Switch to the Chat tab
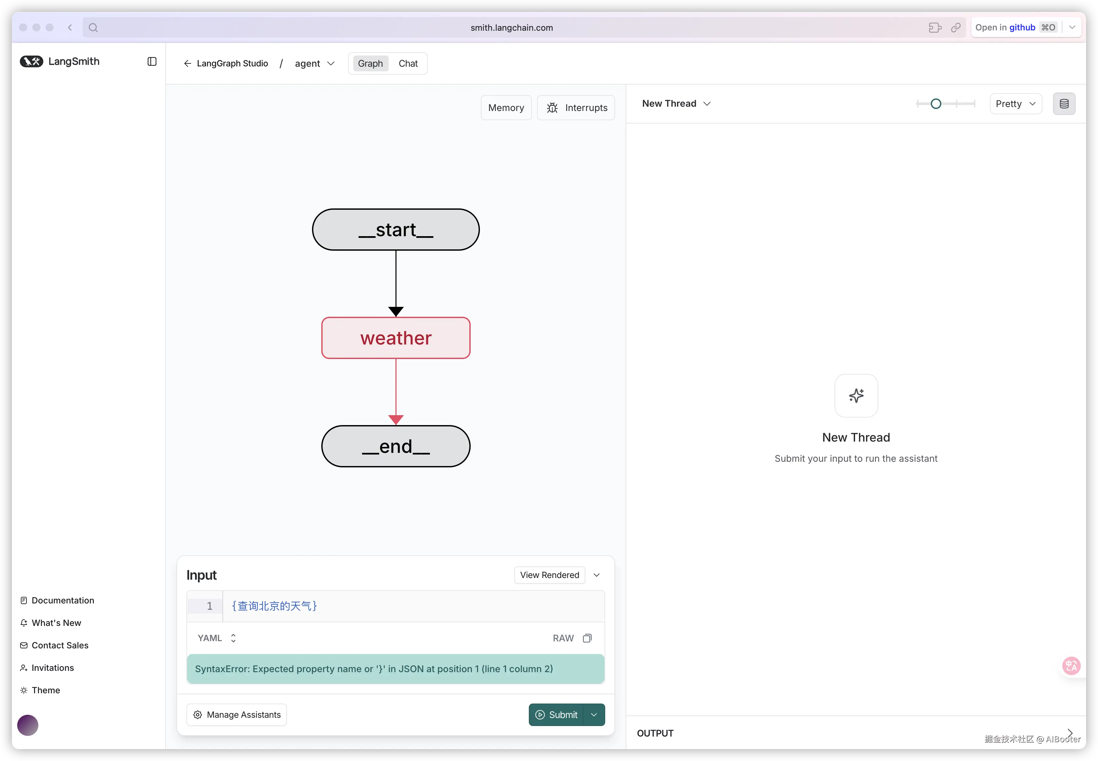The height and width of the screenshot is (761, 1098). tap(408, 63)
